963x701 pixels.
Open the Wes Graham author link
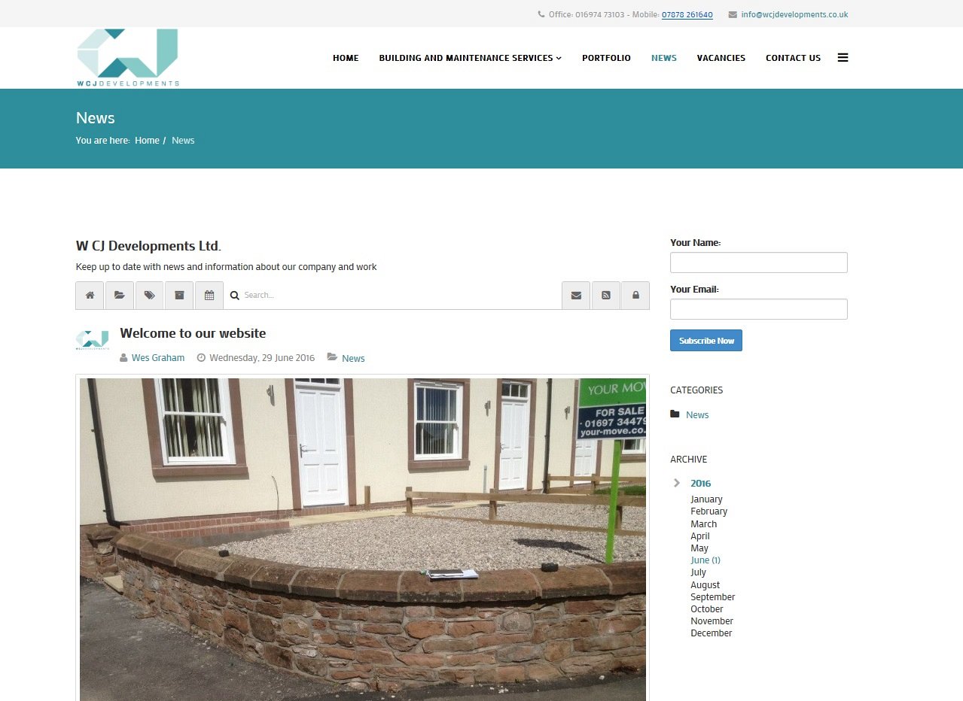157,357
